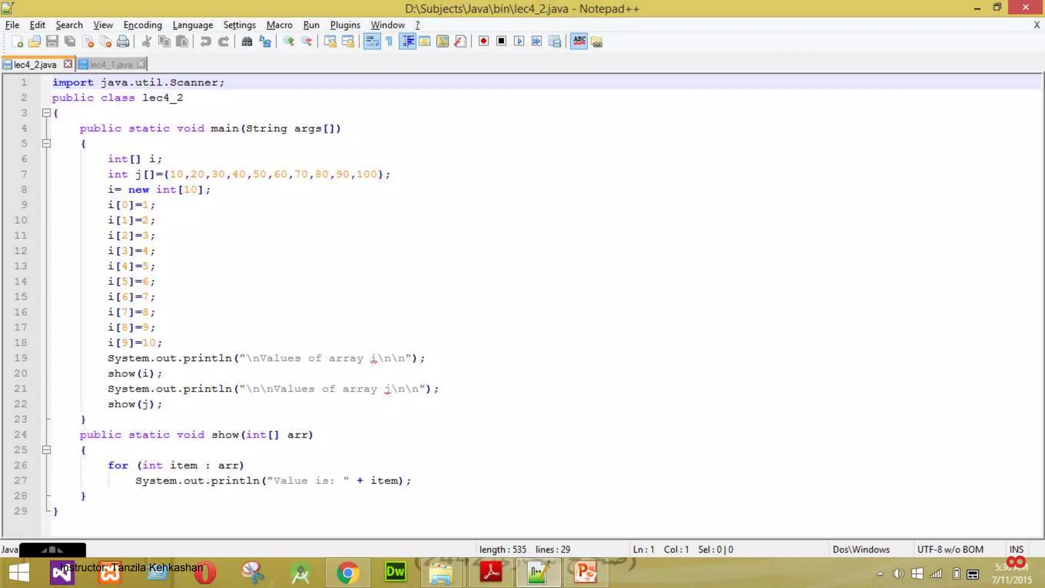The image size is (1045, 588).
Task: Close the lec4_2.java tab
Action: point(68,64)
